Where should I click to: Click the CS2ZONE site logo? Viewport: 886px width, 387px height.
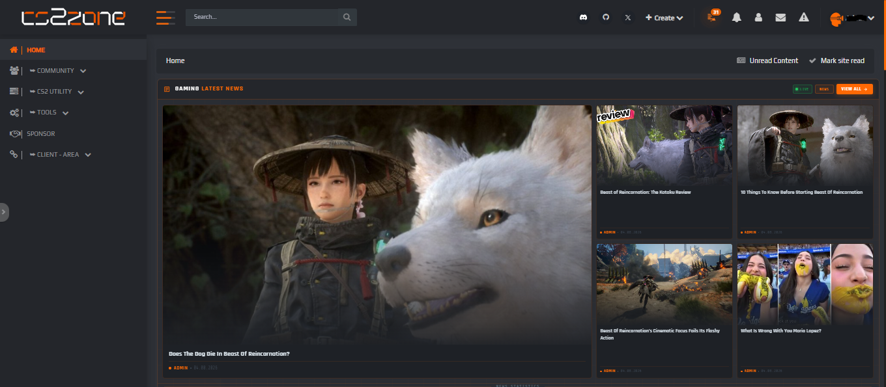pyautogui.click(x=73, y=18)
